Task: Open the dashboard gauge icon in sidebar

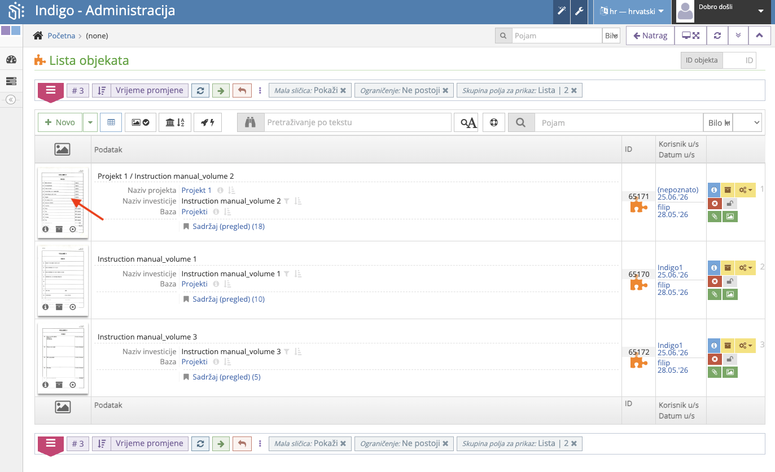Action: coord(11,60)
